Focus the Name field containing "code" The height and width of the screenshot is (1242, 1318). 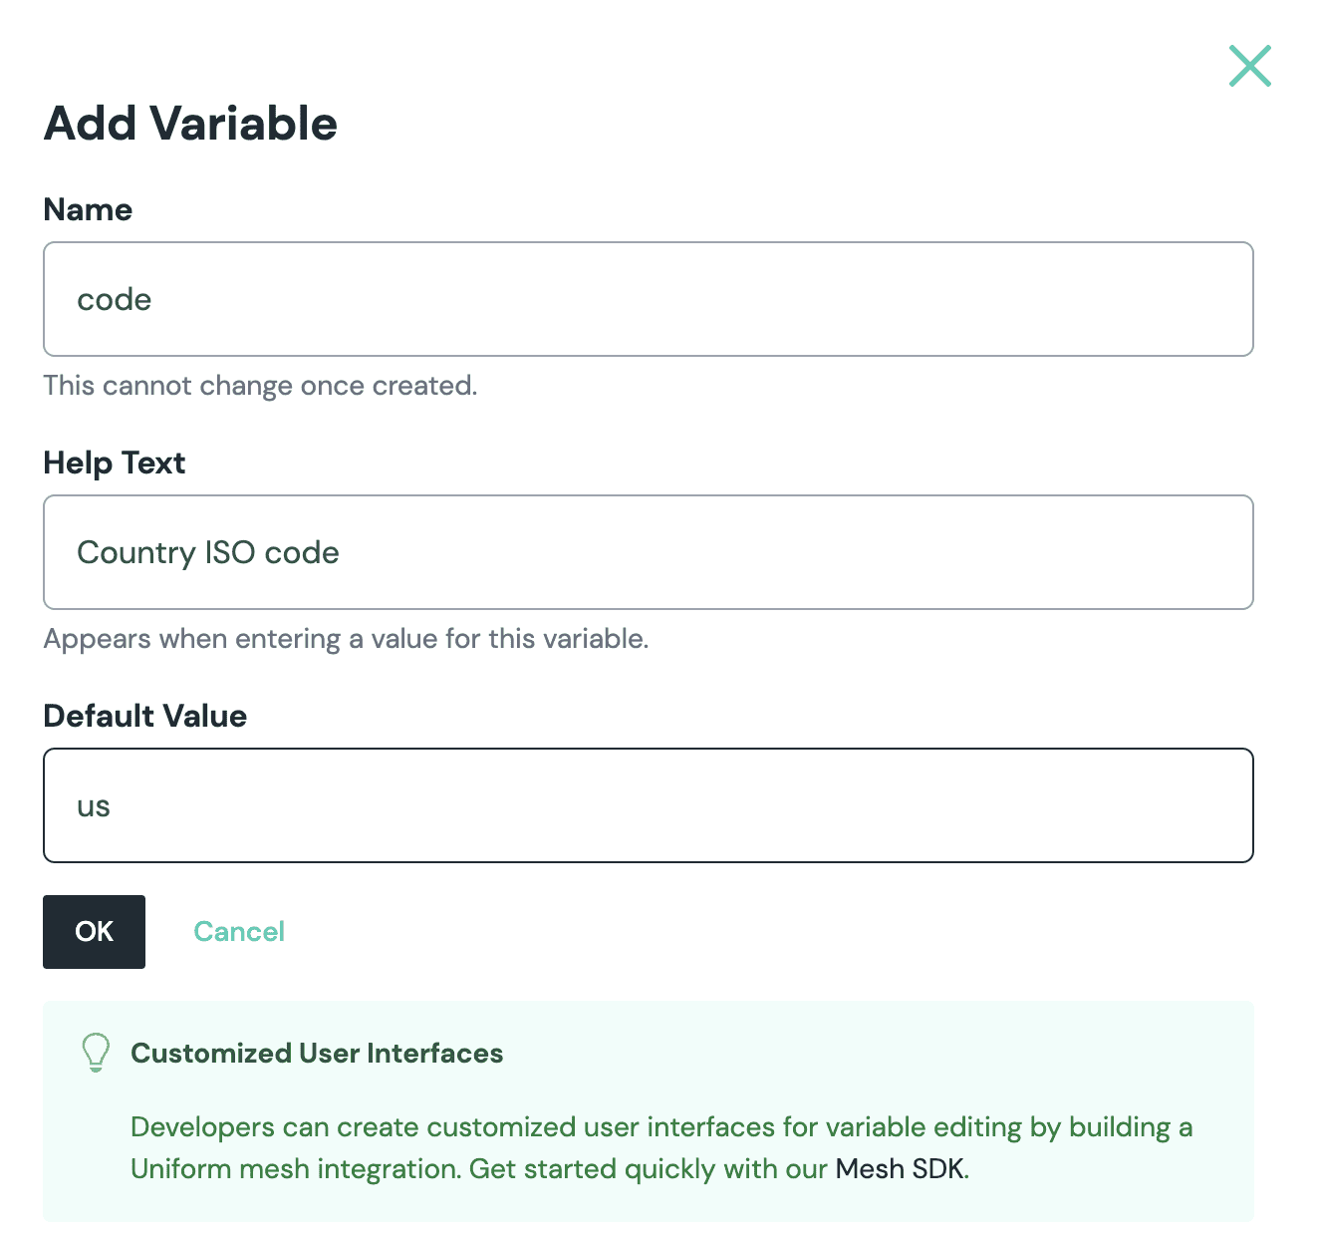coord(649,299)
